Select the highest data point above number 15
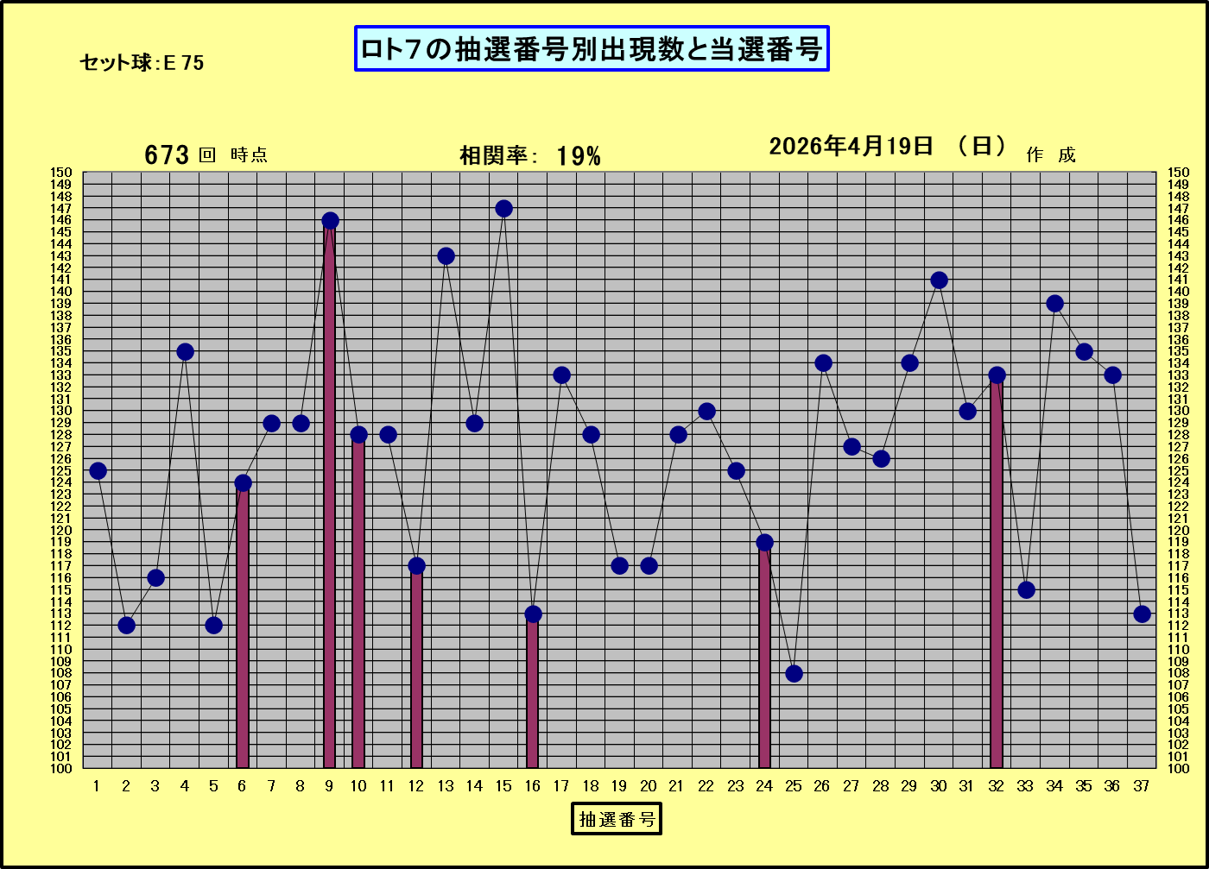Image resolution: width=1209 pixels, height=869 pixels. point(503,209)
